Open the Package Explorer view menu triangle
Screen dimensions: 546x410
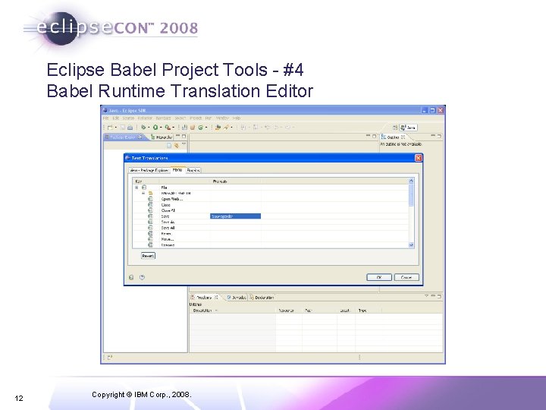click(x=184, y=144)
